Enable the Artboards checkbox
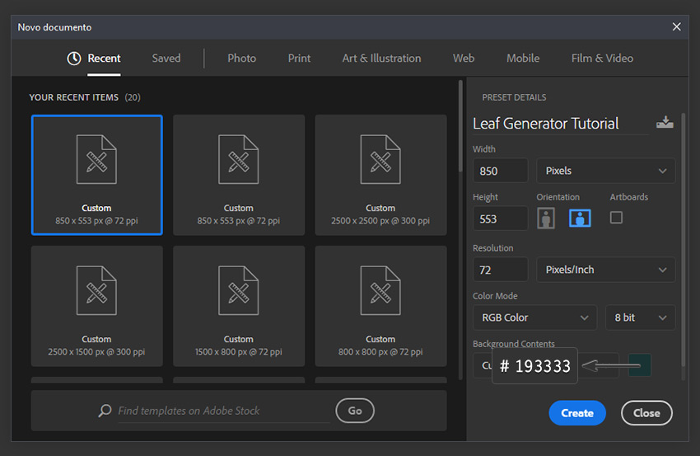700x456 pixels. (x=616, y=218)
